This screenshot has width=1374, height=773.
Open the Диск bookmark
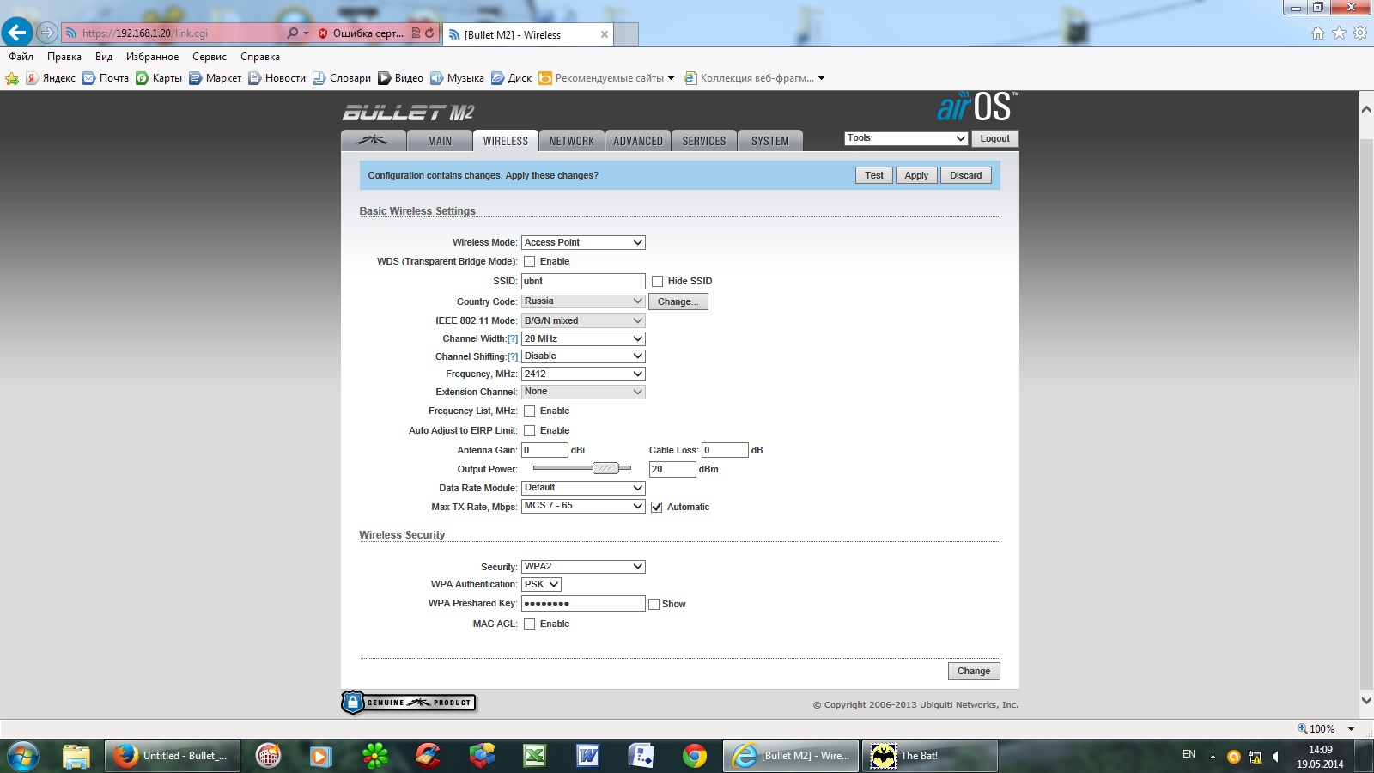[x=511, y=78]
